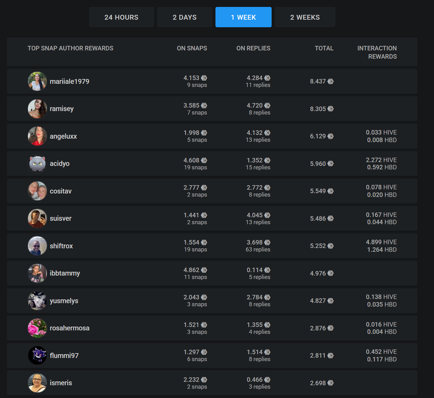This screenshot has width=434, height=398.
Task: Open ramisey's profile avatar
Action: pyautogui.click(x=37, y=109)
